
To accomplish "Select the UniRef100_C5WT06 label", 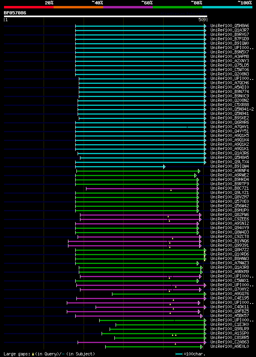I will pyautogui.click(x=230, y=69).
